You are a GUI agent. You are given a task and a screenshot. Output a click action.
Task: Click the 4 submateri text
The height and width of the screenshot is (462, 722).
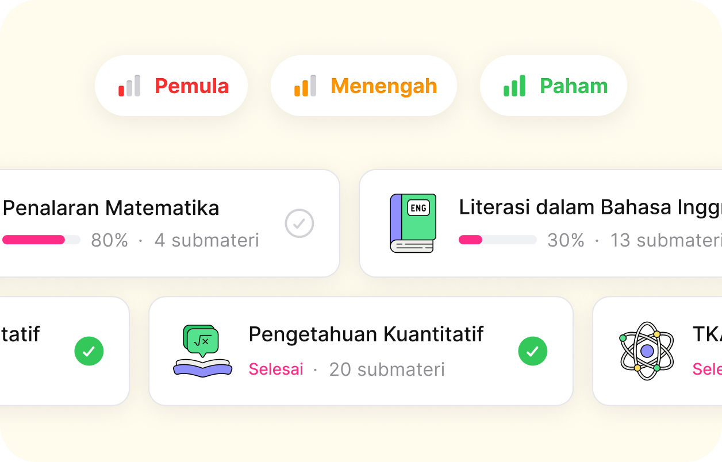(x=206, y=240)
